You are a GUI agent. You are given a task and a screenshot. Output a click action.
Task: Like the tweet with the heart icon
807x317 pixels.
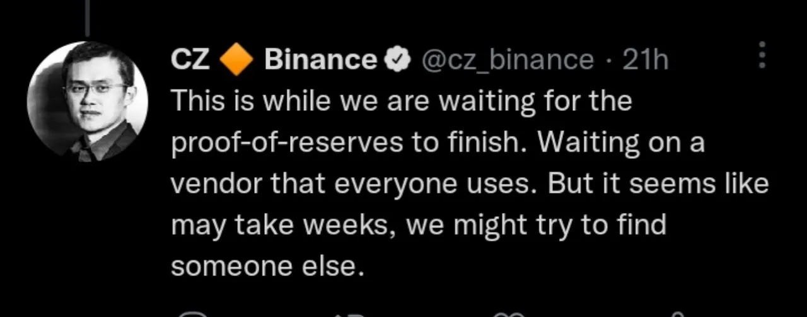tap(509, 313)
